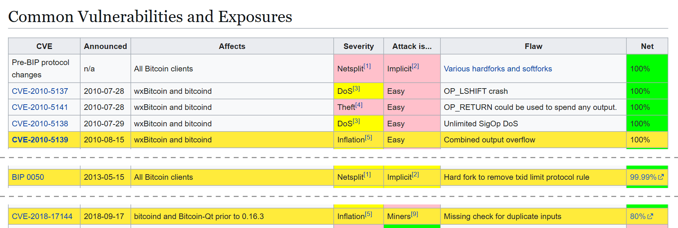
Task: Click 'OP_RETURN could be used to spend' cell
Action: coord(533,107)
